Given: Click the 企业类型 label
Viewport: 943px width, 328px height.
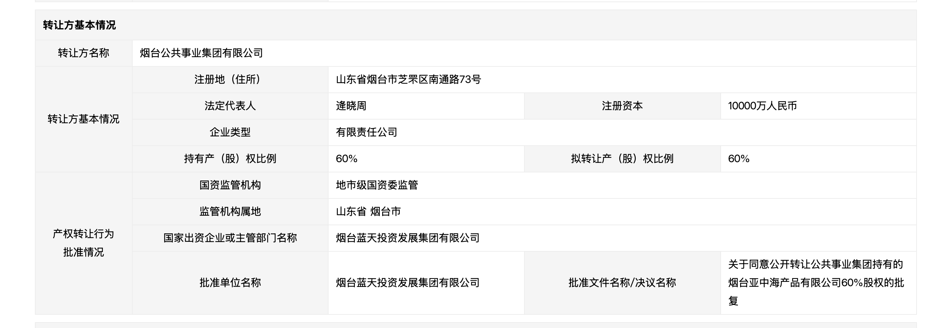Looking at the screenshot, I should (230, 132).
